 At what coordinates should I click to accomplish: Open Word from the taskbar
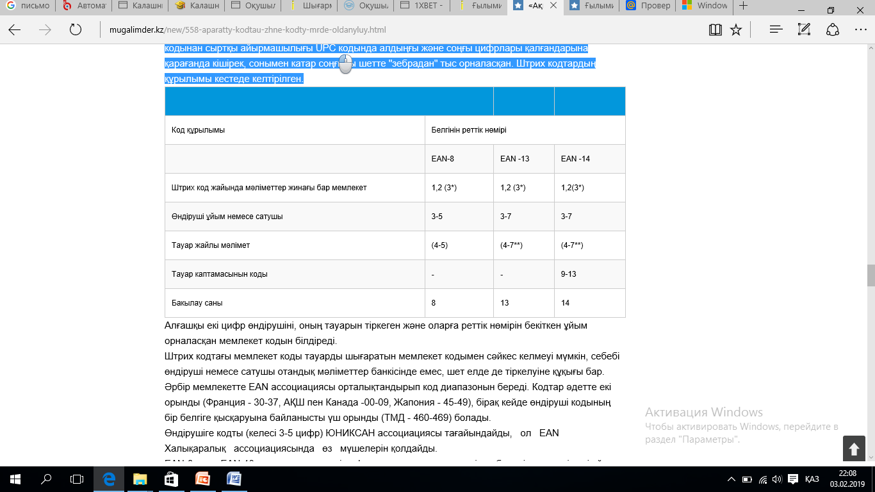coord(233,479)
